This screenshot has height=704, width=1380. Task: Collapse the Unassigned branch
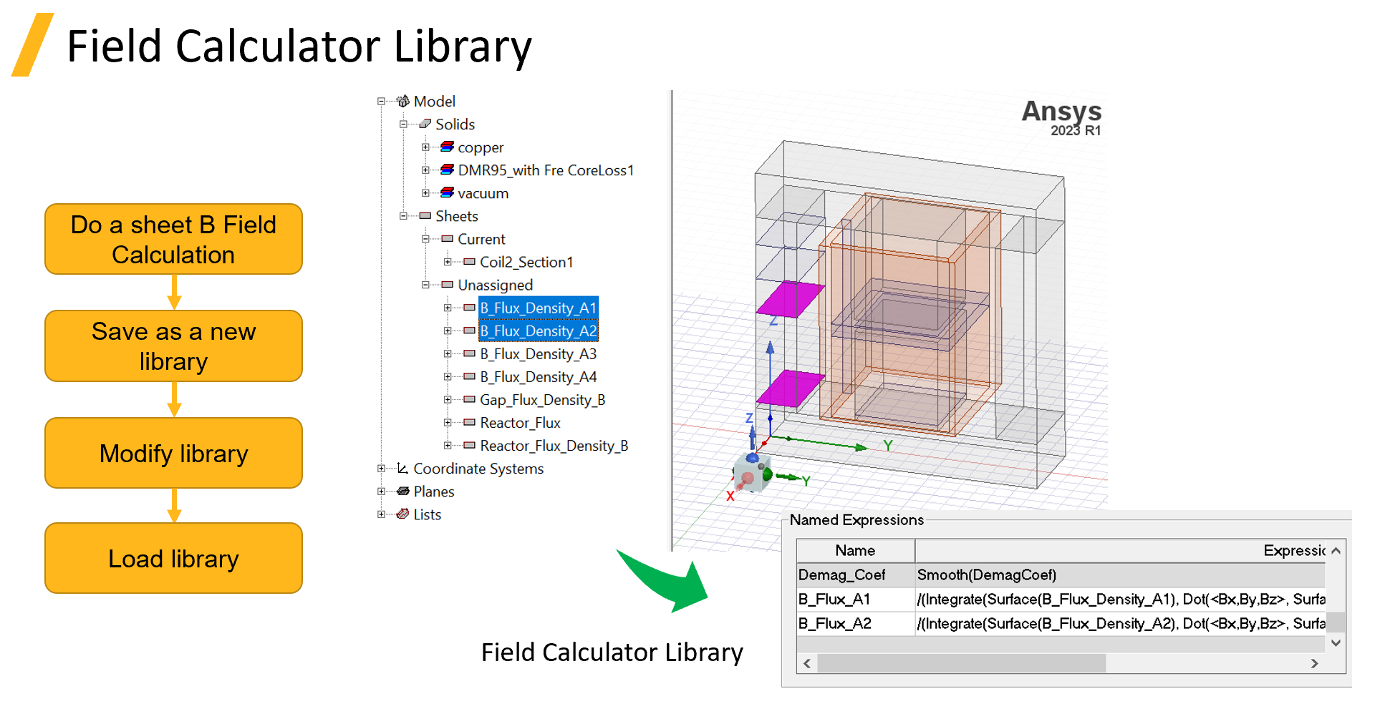pyautogui.click(x=427, y=285)
